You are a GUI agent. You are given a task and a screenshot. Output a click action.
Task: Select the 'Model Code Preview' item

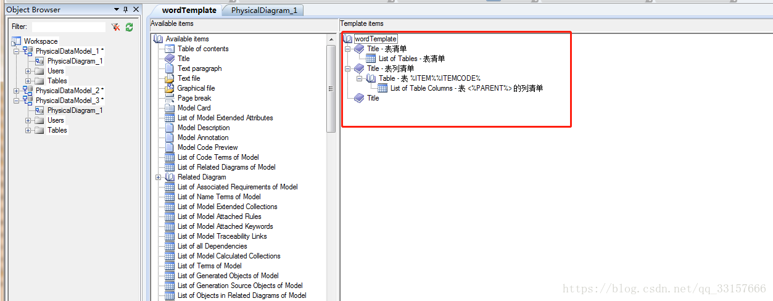[x=208, y=147]
